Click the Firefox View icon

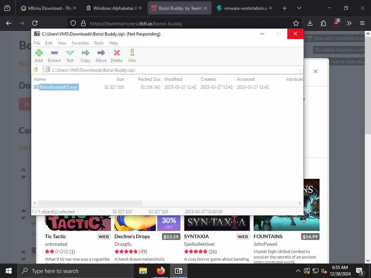7,8
